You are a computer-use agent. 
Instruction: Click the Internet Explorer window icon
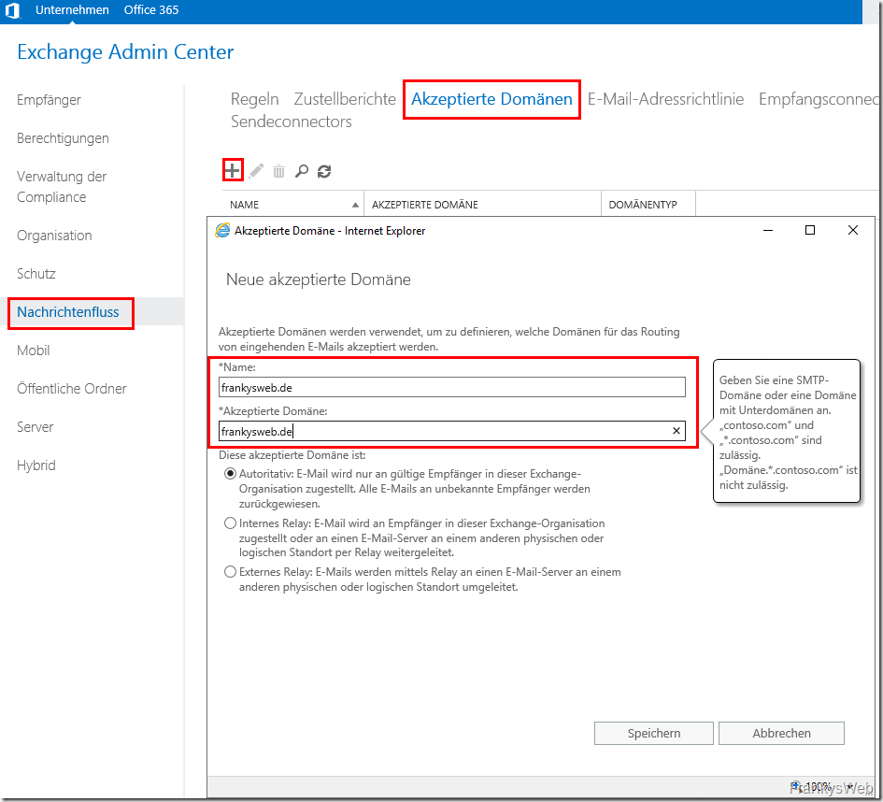tap(222, 231)
